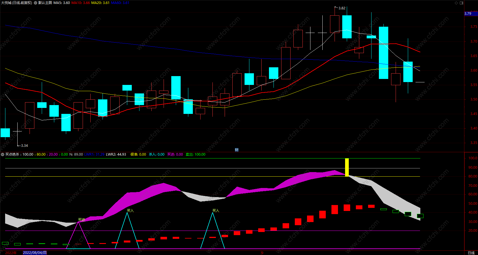Click the diamond icon at top right
Image resolution: width=478 pixels, height=255 pixels.
[x=456, y=3]
